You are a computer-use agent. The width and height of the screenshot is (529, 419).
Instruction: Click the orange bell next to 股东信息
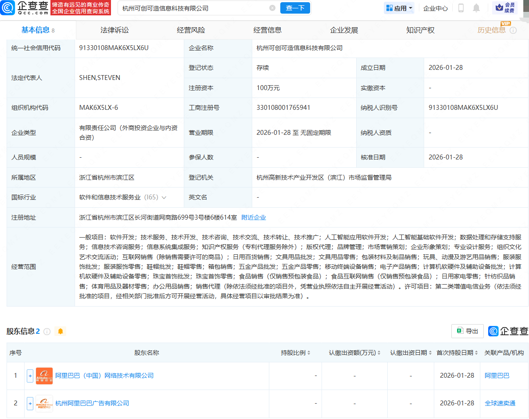point(61,331)
